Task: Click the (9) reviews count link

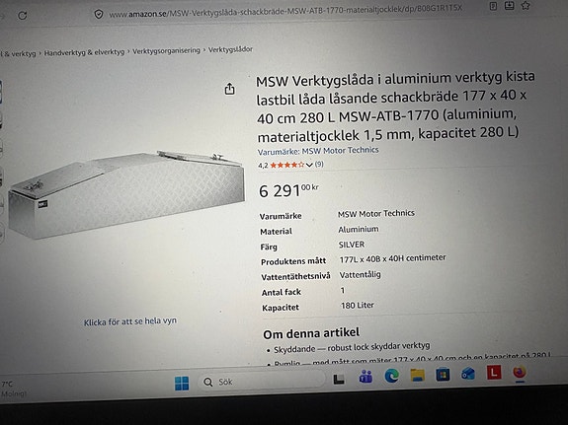Action: click(319, 165)
